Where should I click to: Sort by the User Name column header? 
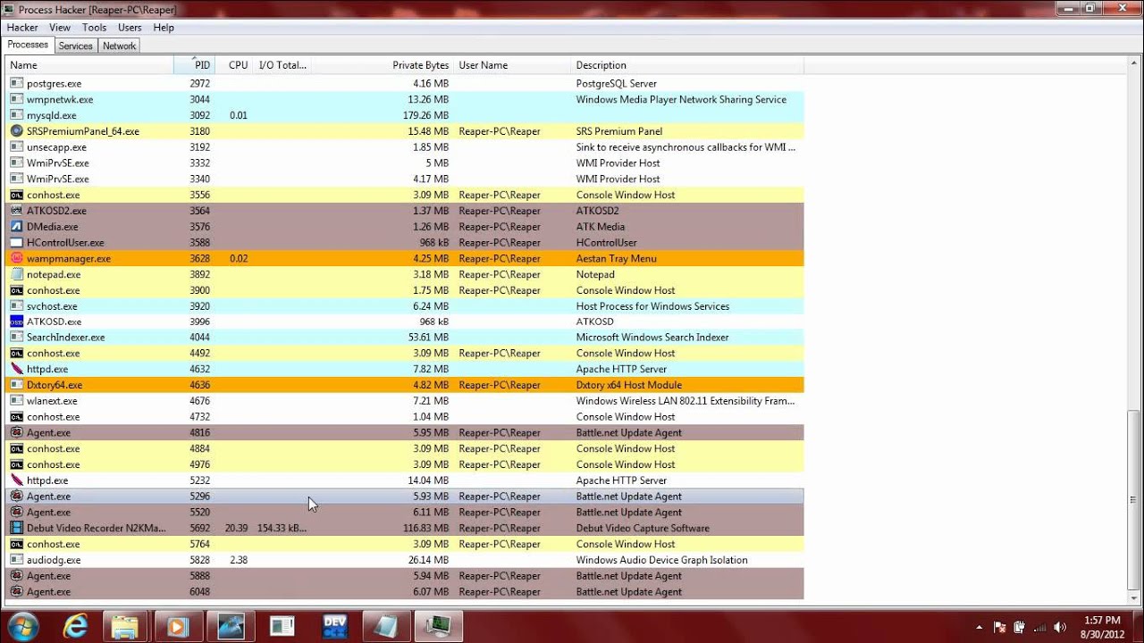(x=512, y=65)
